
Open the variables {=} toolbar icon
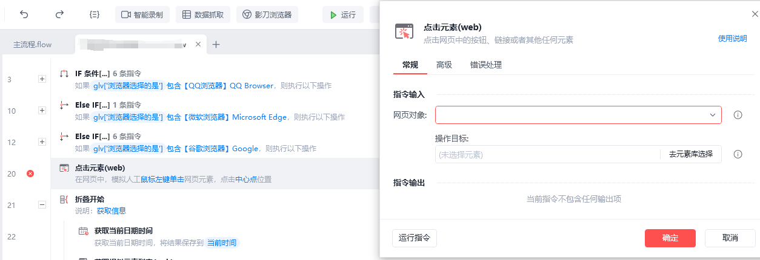click(x=94, y=15)
